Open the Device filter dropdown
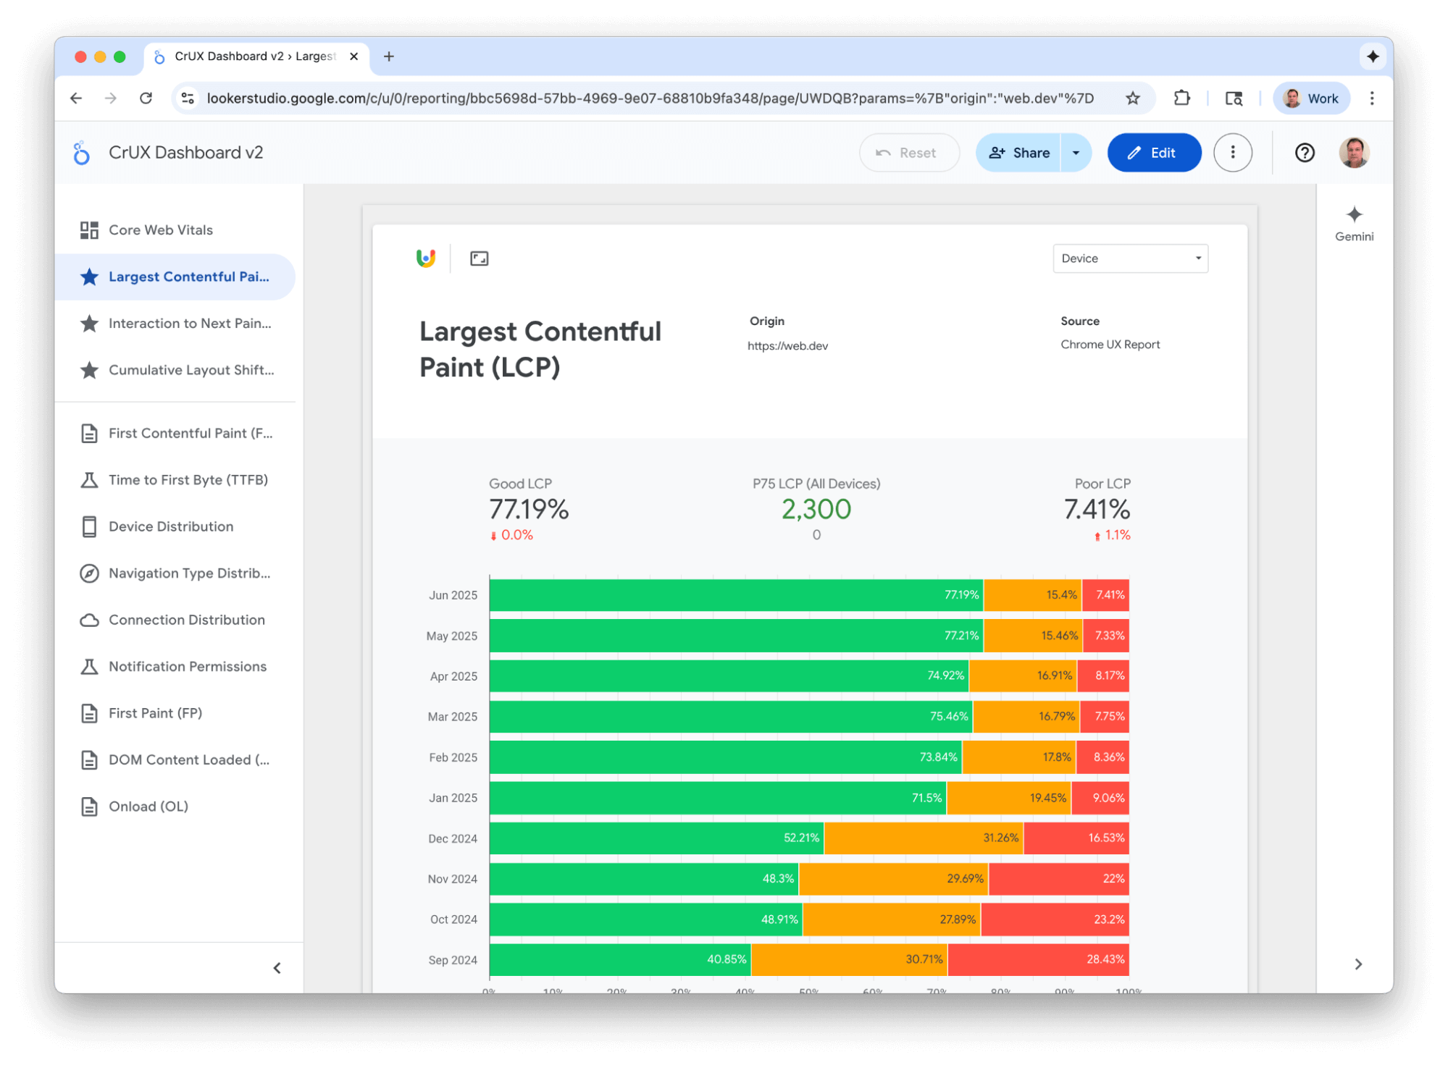 pyautogui.click(x=1129, y=258)
